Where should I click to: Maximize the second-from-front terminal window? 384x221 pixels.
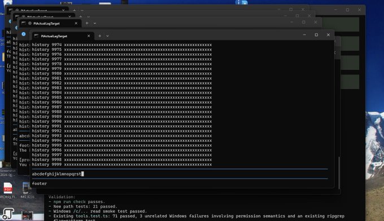pos(304,22)
